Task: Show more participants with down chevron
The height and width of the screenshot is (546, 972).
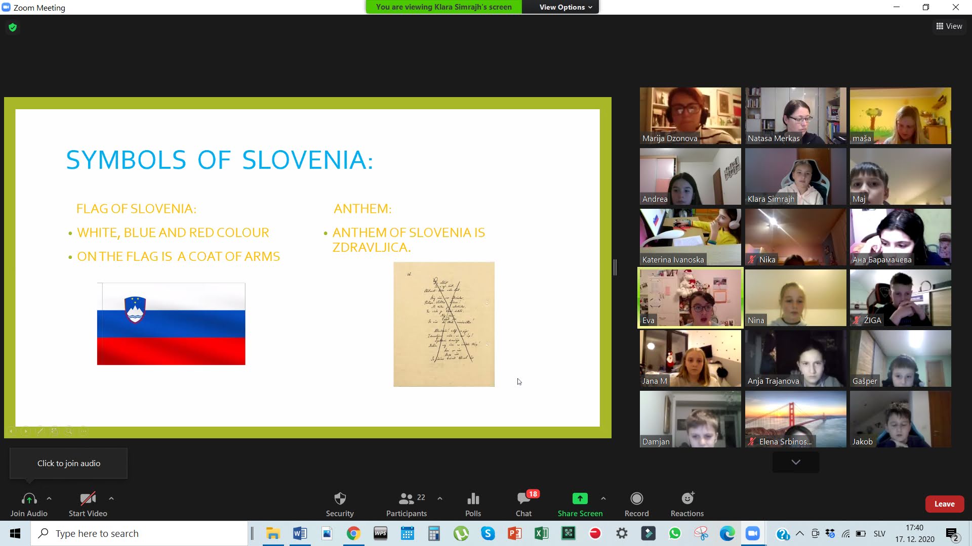Action: tap(795, 462)
